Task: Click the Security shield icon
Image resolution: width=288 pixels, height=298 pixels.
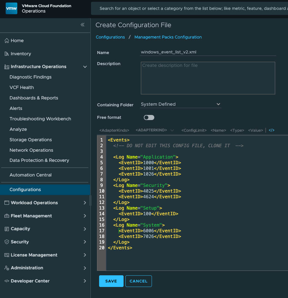Action: (7, 242)
